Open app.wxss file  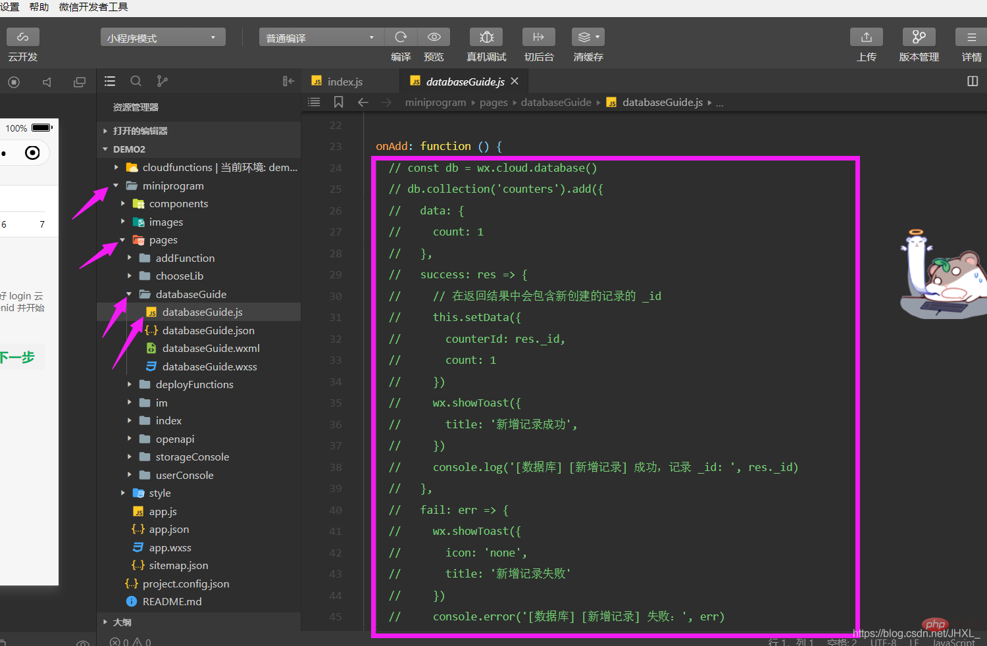click(199, 547)
